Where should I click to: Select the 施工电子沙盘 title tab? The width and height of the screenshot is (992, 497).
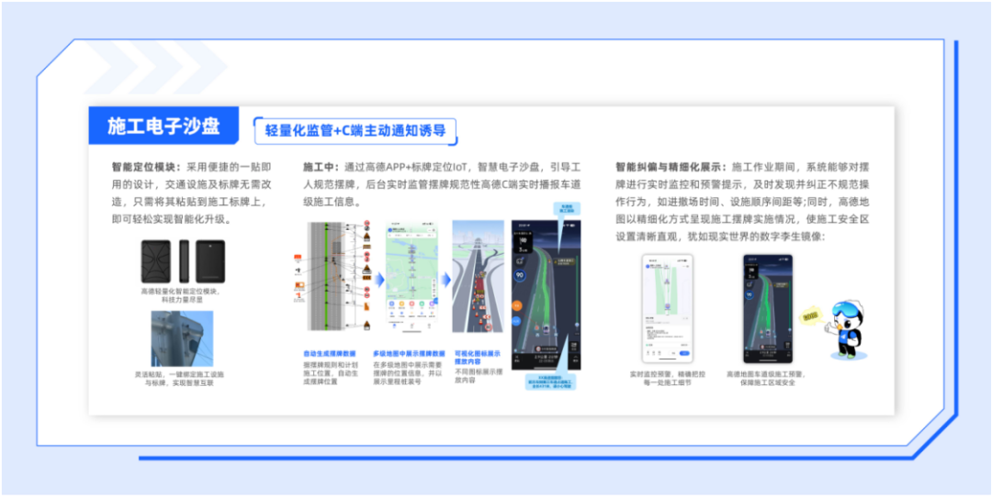click(x=163, y=127)
